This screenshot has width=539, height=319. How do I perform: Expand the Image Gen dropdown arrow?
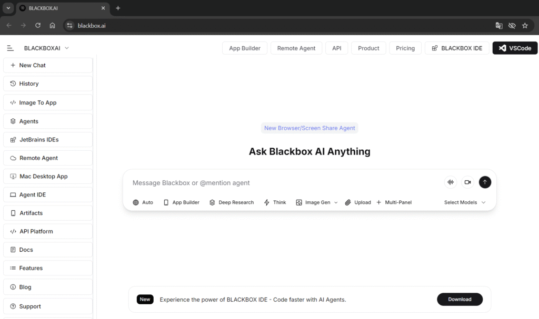336,203
